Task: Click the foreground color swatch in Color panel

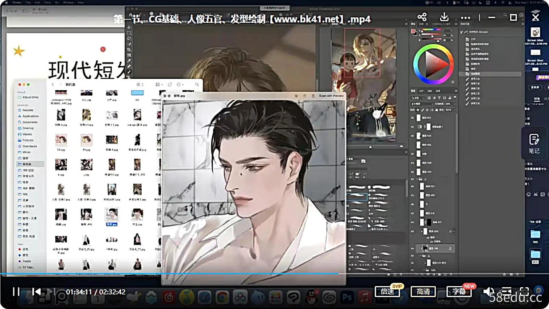Action: coord(413,31)
